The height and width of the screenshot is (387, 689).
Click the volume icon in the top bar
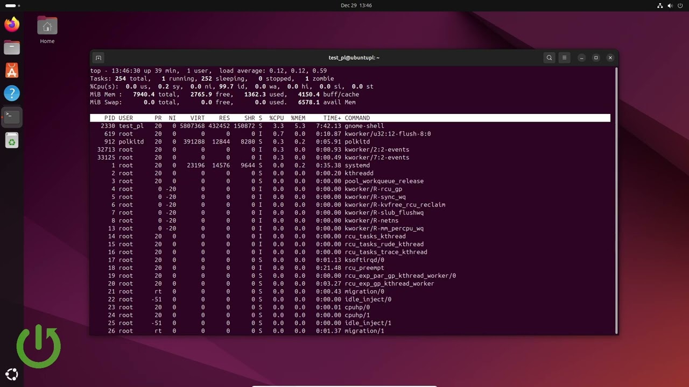[x=670, y=5]
